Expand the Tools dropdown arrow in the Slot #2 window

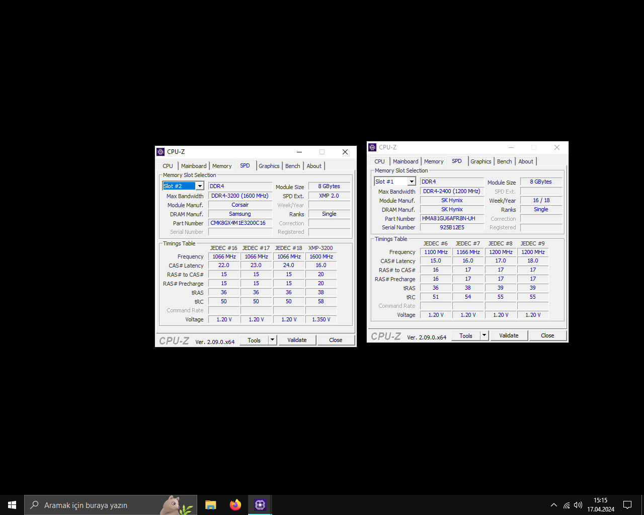tap(273, 340)
